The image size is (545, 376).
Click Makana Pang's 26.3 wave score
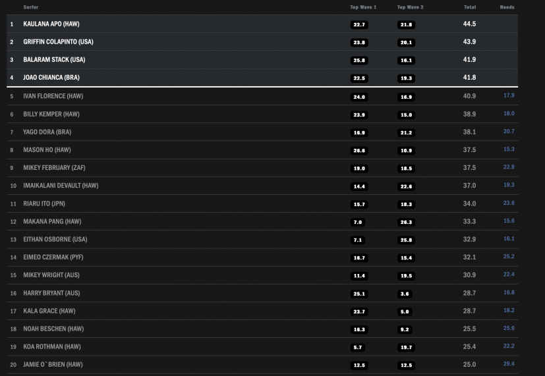pos(406,222)
